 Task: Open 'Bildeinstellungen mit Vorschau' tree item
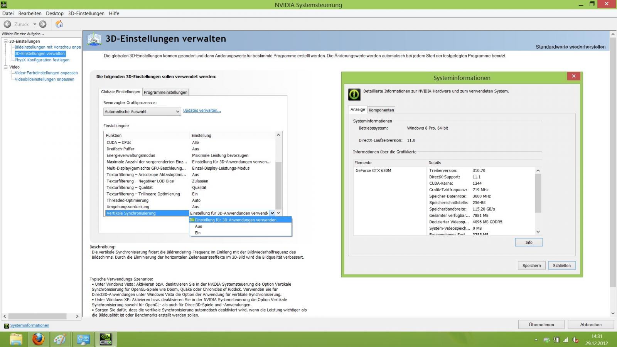pos(48,47)
